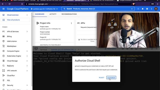Go back in browser history
The width and height of the screenshot is (160, 90).
click(2, 4)
